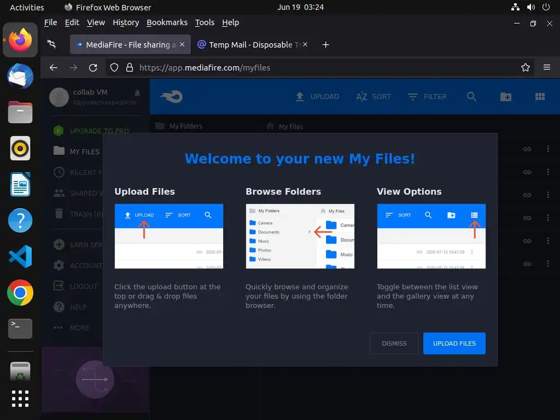Open a new browser tab
560x420 pixels.
click(325, 45)
